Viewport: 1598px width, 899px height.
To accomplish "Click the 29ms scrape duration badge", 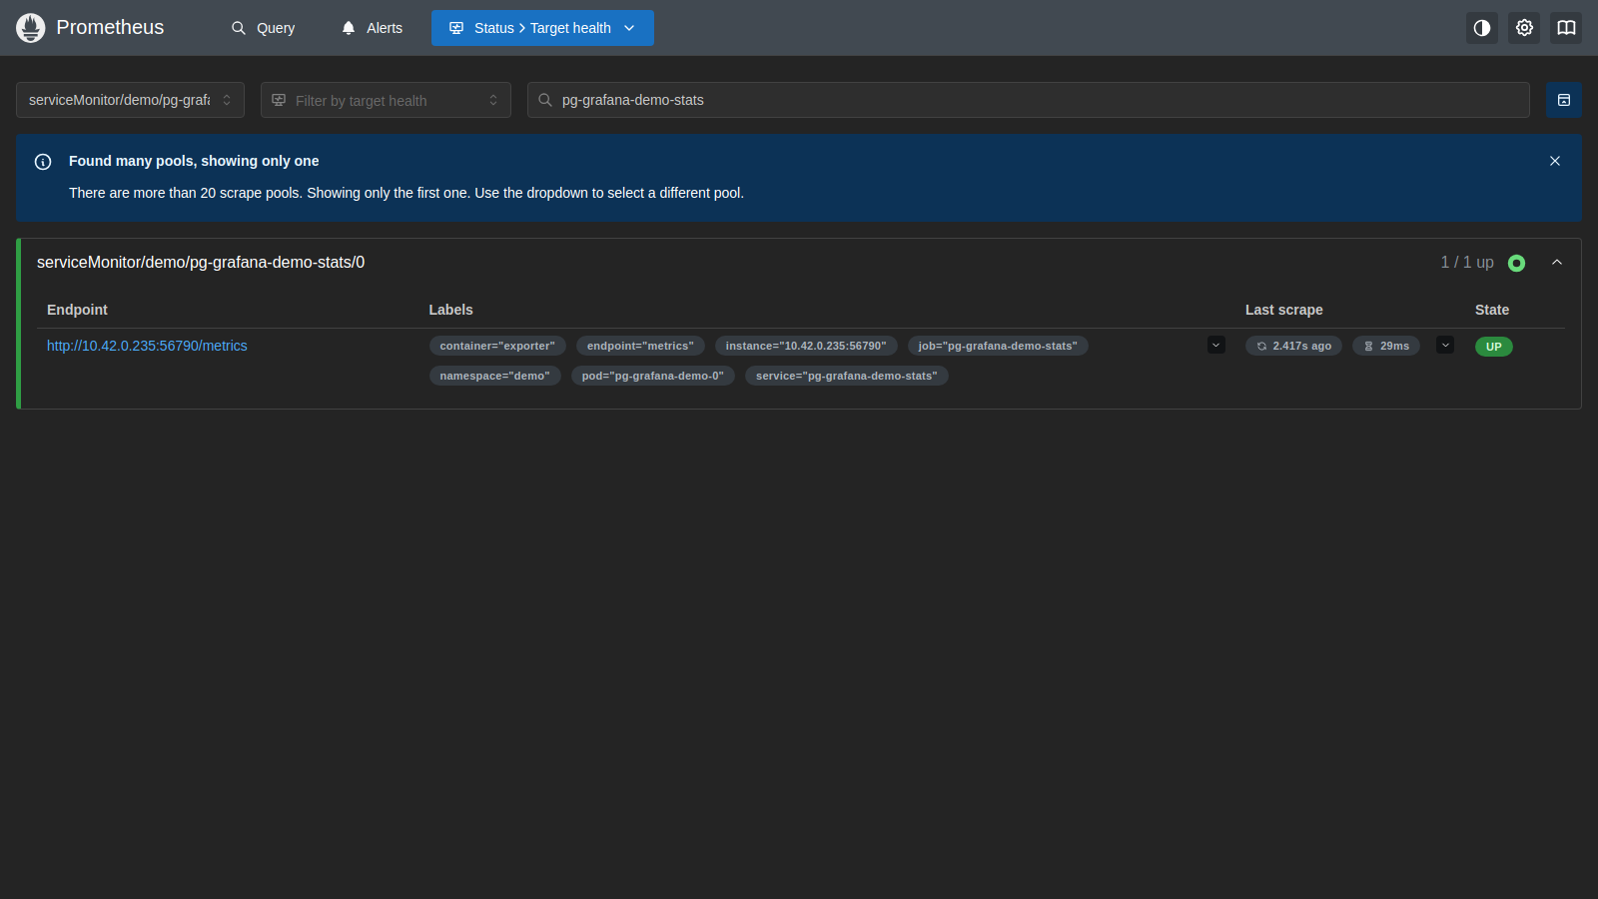I will click(1386, 346).
